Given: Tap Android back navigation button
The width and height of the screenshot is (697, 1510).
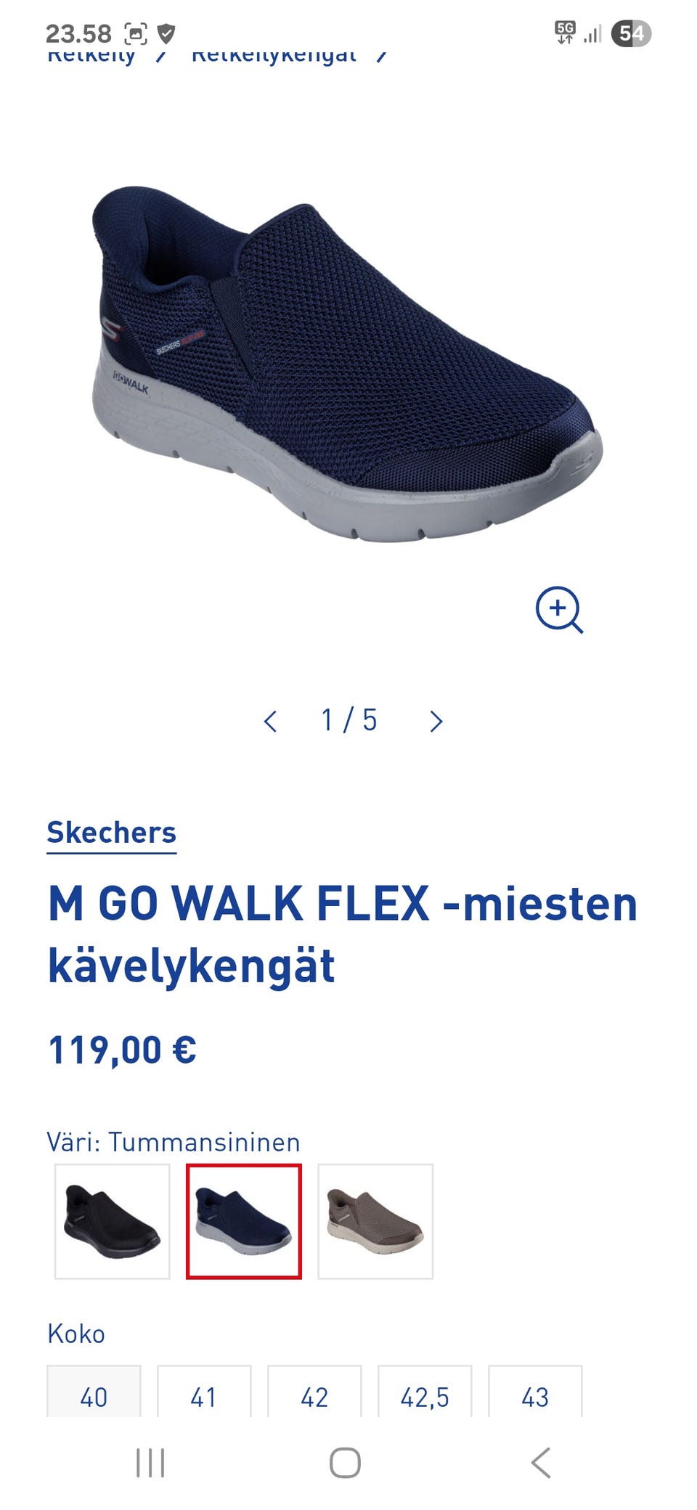Looking at the screenshot, I should 541,1463.
